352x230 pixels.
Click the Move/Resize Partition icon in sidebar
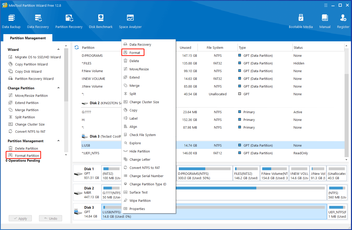coord(11,95)
